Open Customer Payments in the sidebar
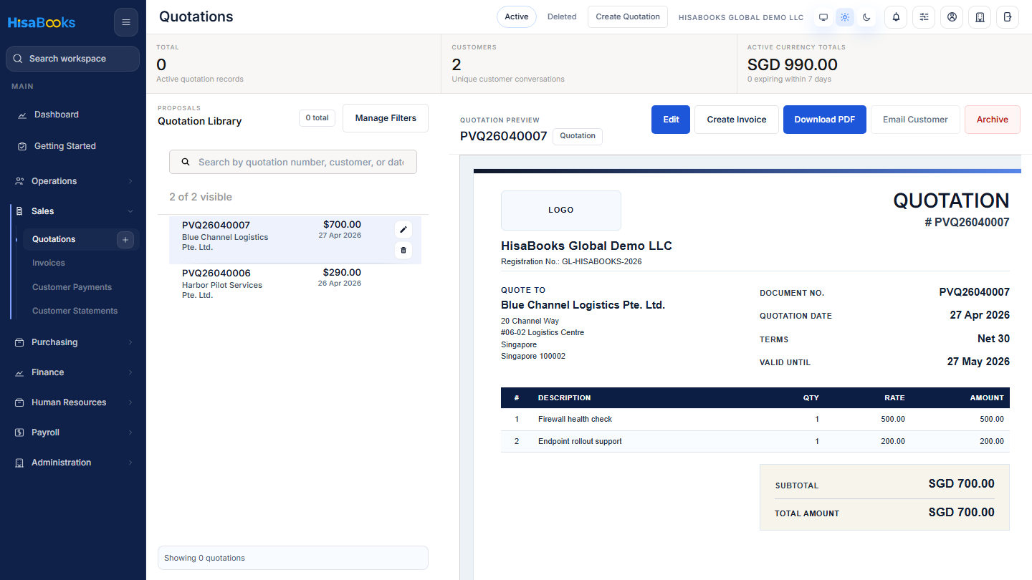 pyautogui.click(x=72, y=287)
